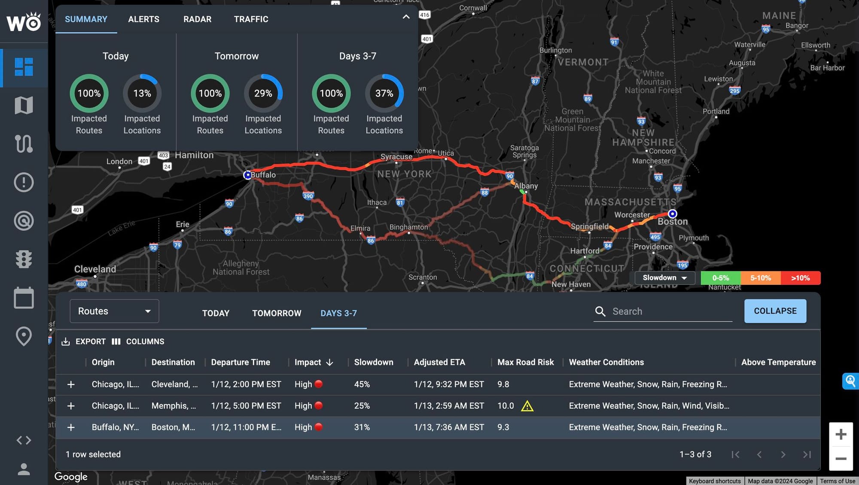859x485 pixels.
Task: Collapse the summary panel with chevron
Action: [406, 17]
